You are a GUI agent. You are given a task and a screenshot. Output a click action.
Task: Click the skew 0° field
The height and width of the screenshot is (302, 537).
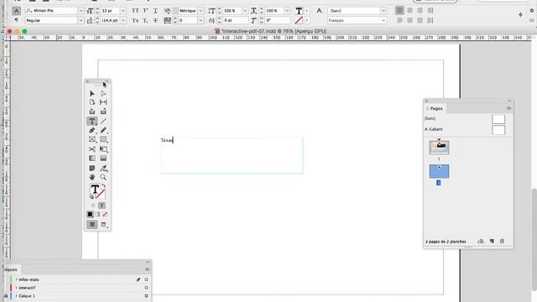pyautogui.click(x=277, y=20)
